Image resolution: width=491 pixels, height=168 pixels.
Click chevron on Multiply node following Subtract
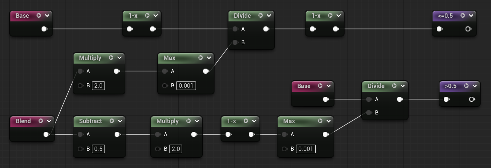pyautogui.click(x=197, y=121)
